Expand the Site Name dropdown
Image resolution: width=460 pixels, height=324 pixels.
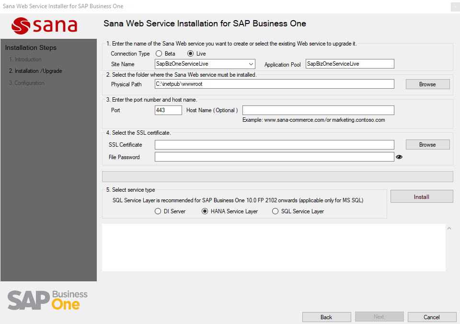click(x=251, y=64)
